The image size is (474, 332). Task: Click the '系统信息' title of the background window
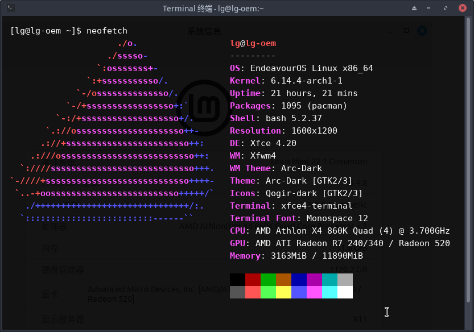coord(204,31)
